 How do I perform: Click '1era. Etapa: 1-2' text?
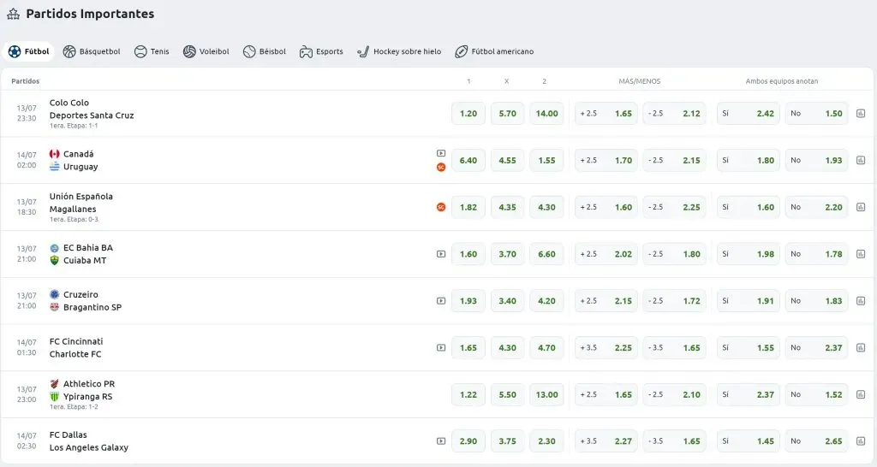click(x=74, y=406)
